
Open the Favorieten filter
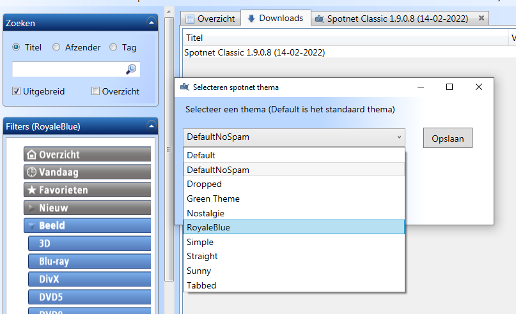click(x=87, y=190)
